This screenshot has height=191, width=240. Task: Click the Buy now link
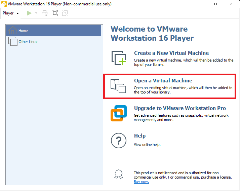click(x=141, y=182)
